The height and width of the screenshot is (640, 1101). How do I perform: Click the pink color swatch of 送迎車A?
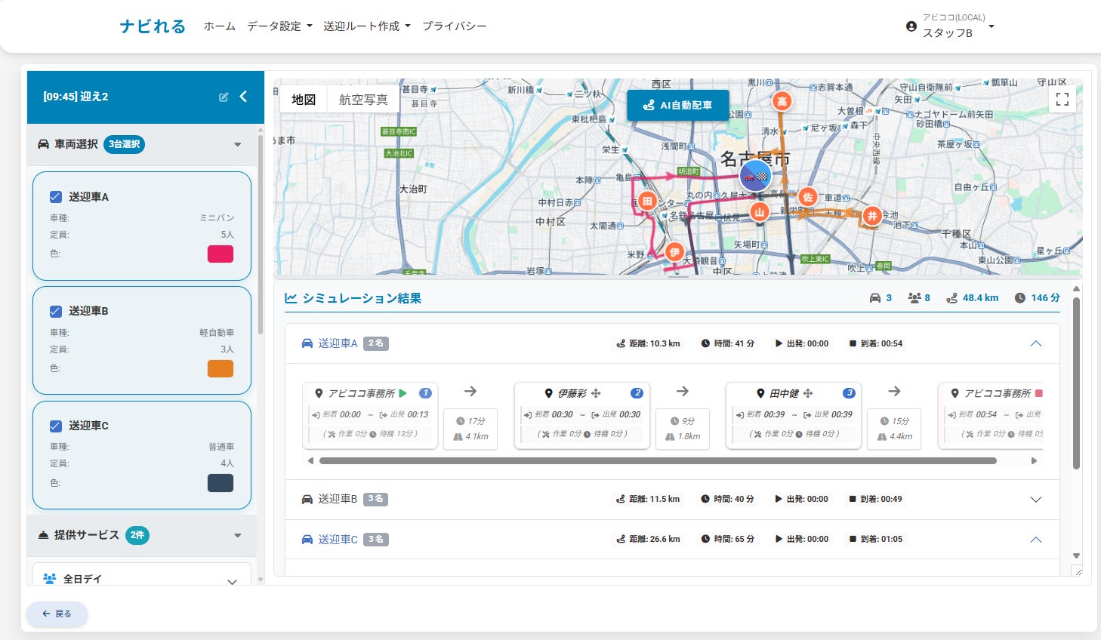click(x=221, y=254)
